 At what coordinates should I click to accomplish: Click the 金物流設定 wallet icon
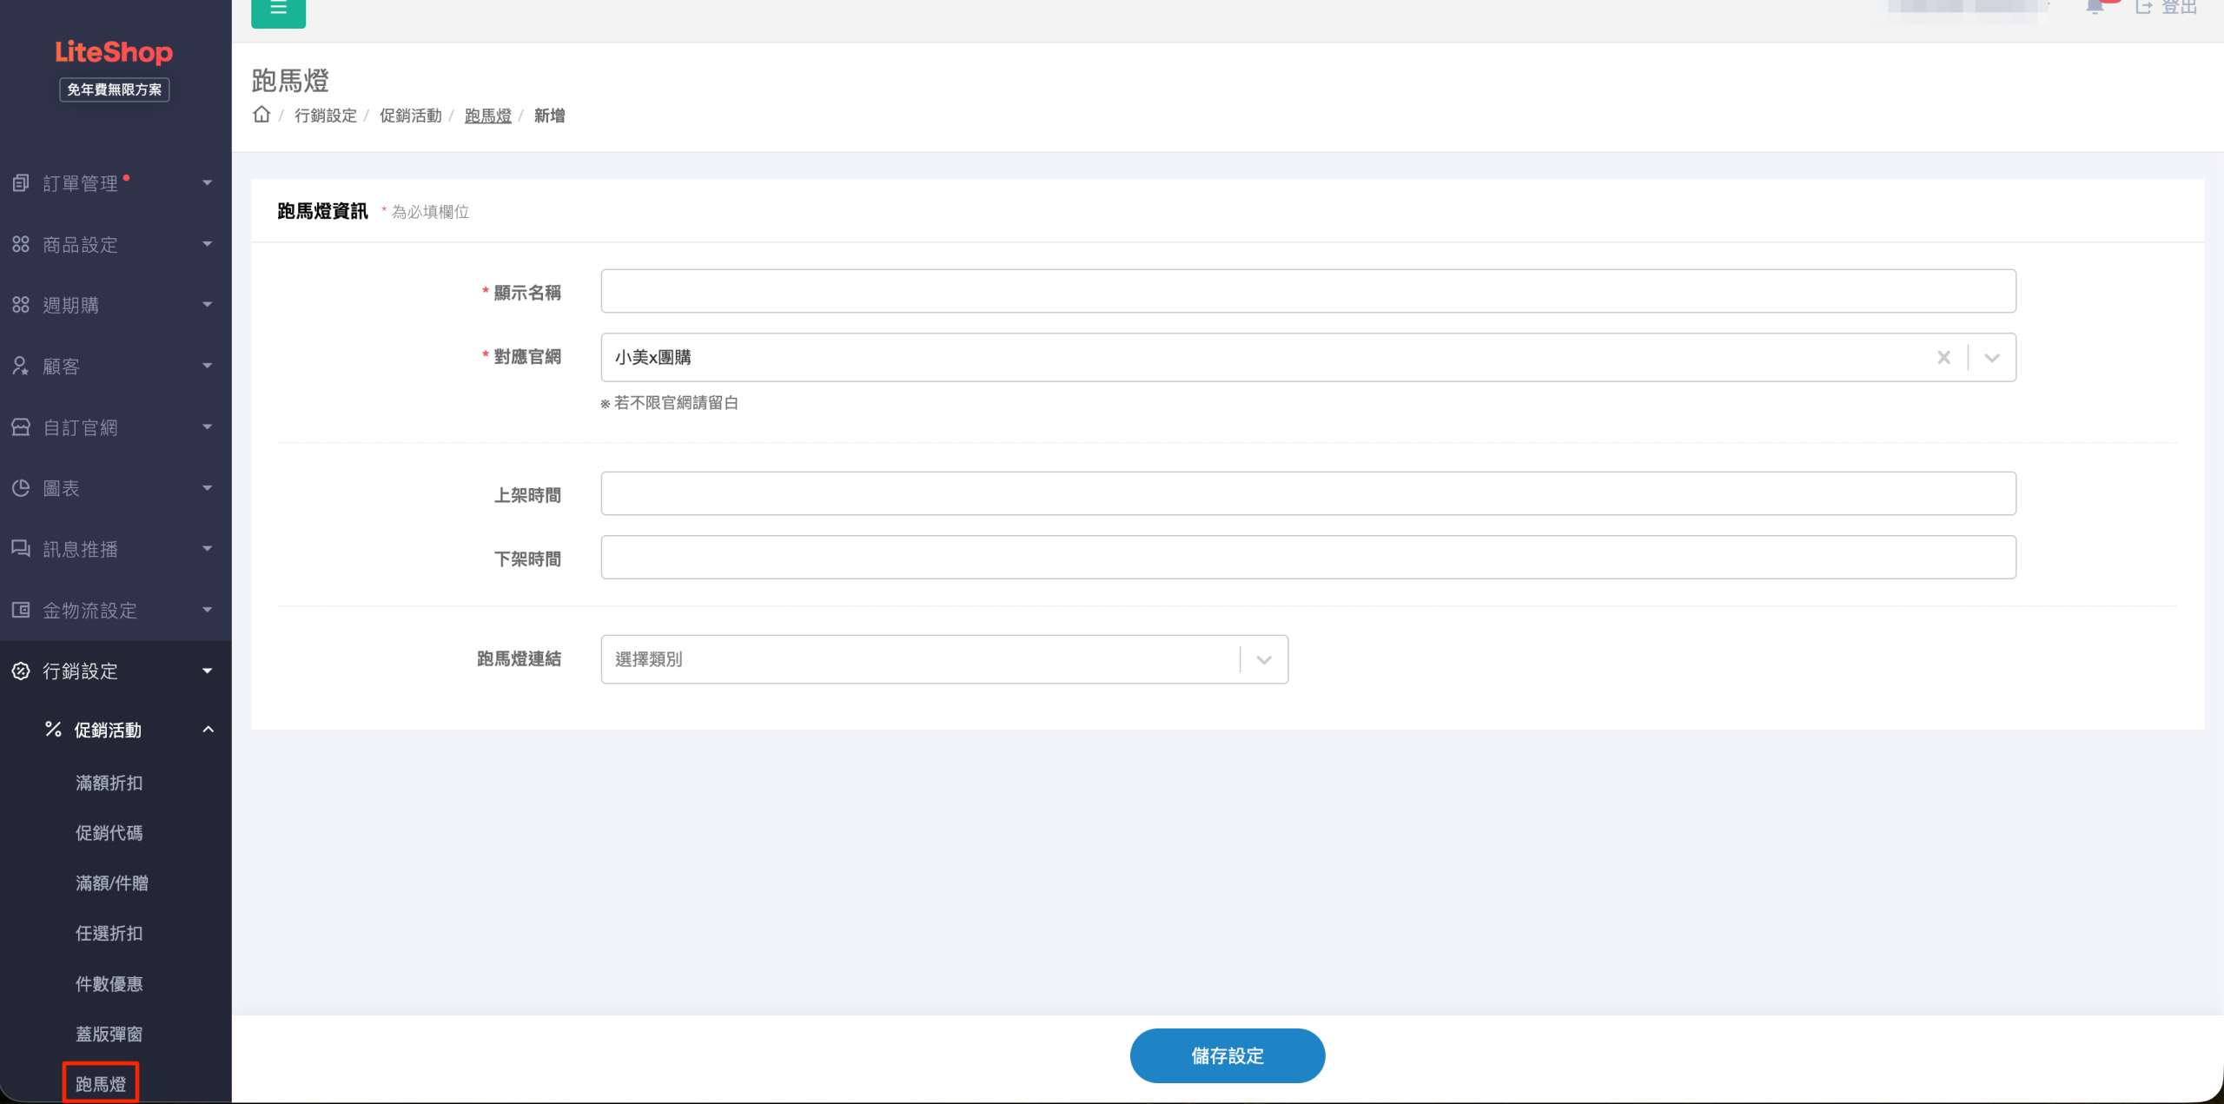pos(21,610)
